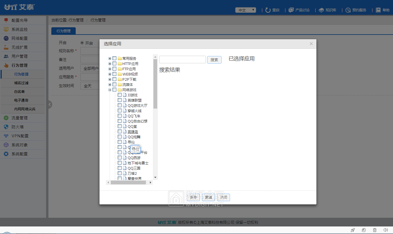Expand the P2P下载 tree node
Image resolution: width=393 pixels, height=234 pixels.
click(x=110, y=79)
